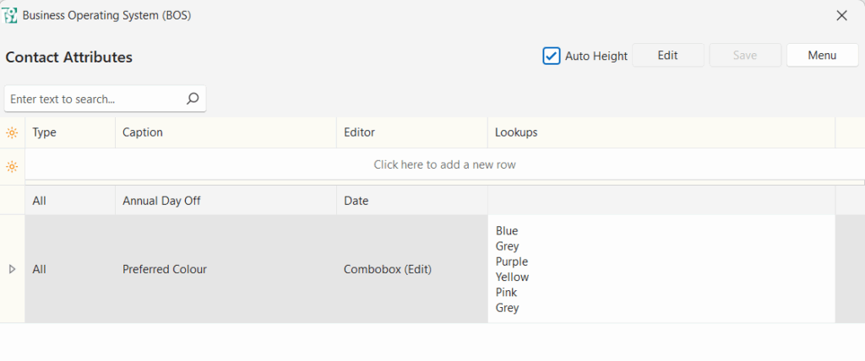This screenshot has width=865, height=361.
Task: Click the sun icon beside new row
Action: click(12, 165)
